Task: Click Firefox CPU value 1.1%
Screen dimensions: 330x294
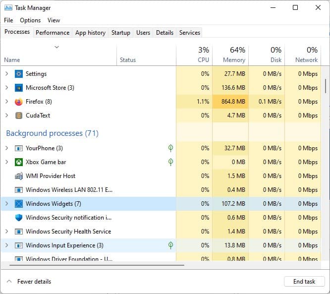Action: pyautogui.click(x=203, y=102)
